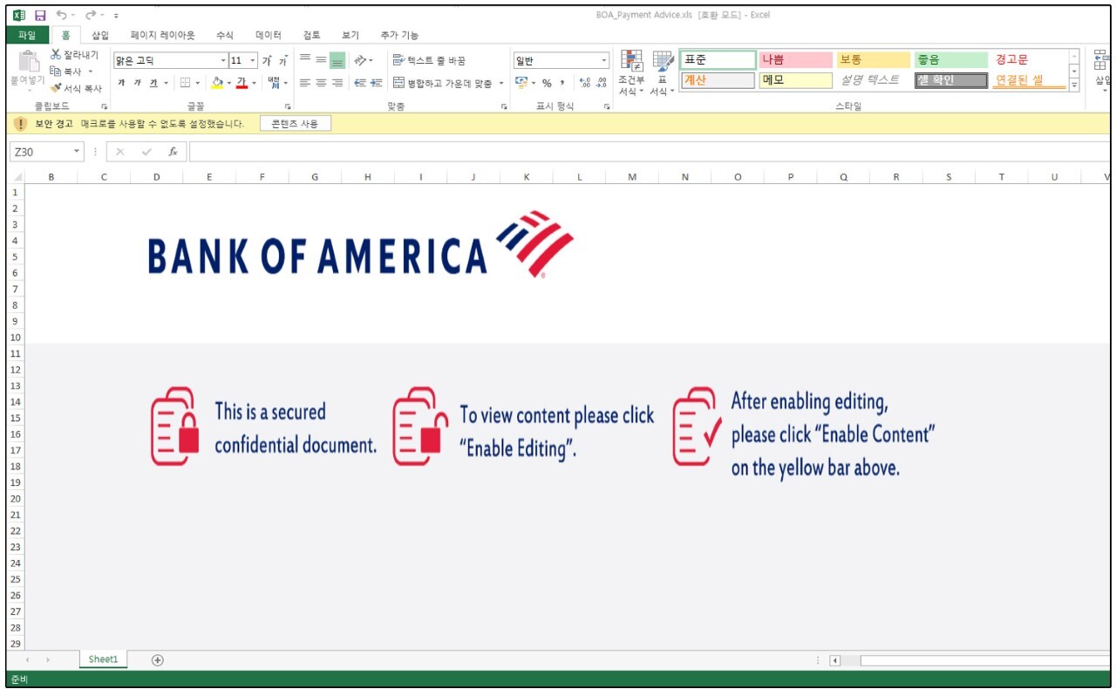Click the percent style icon

coord(547,83)
